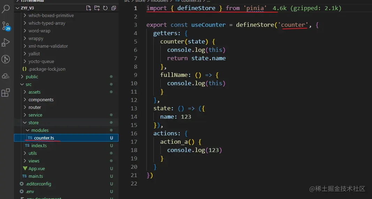Click the 'counter' store id string
The height and width of the screenshot is (199, 372).
pyautogui.click(x=293, y=25)
